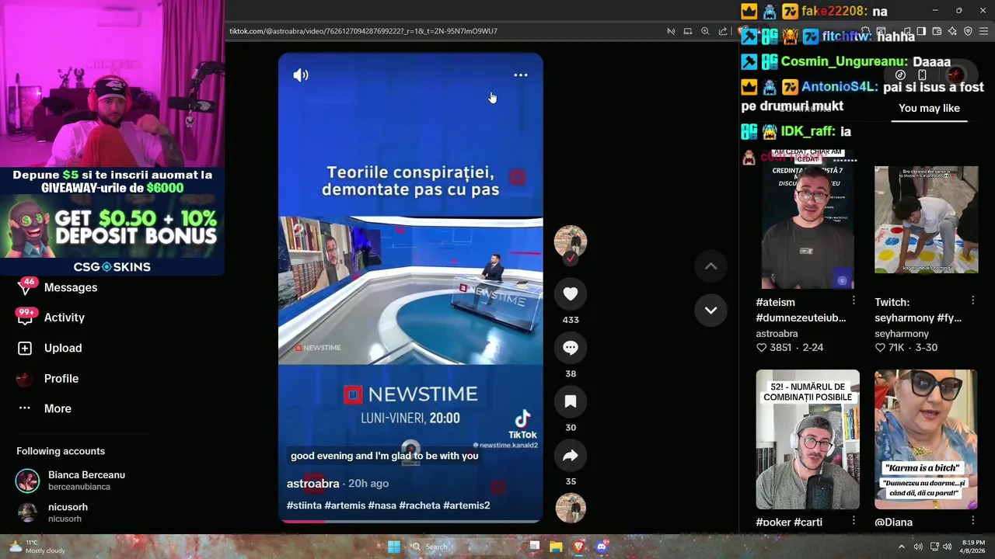Open the browser VPN shield icon
Viewport: 995px width, 559px height.
968,31
